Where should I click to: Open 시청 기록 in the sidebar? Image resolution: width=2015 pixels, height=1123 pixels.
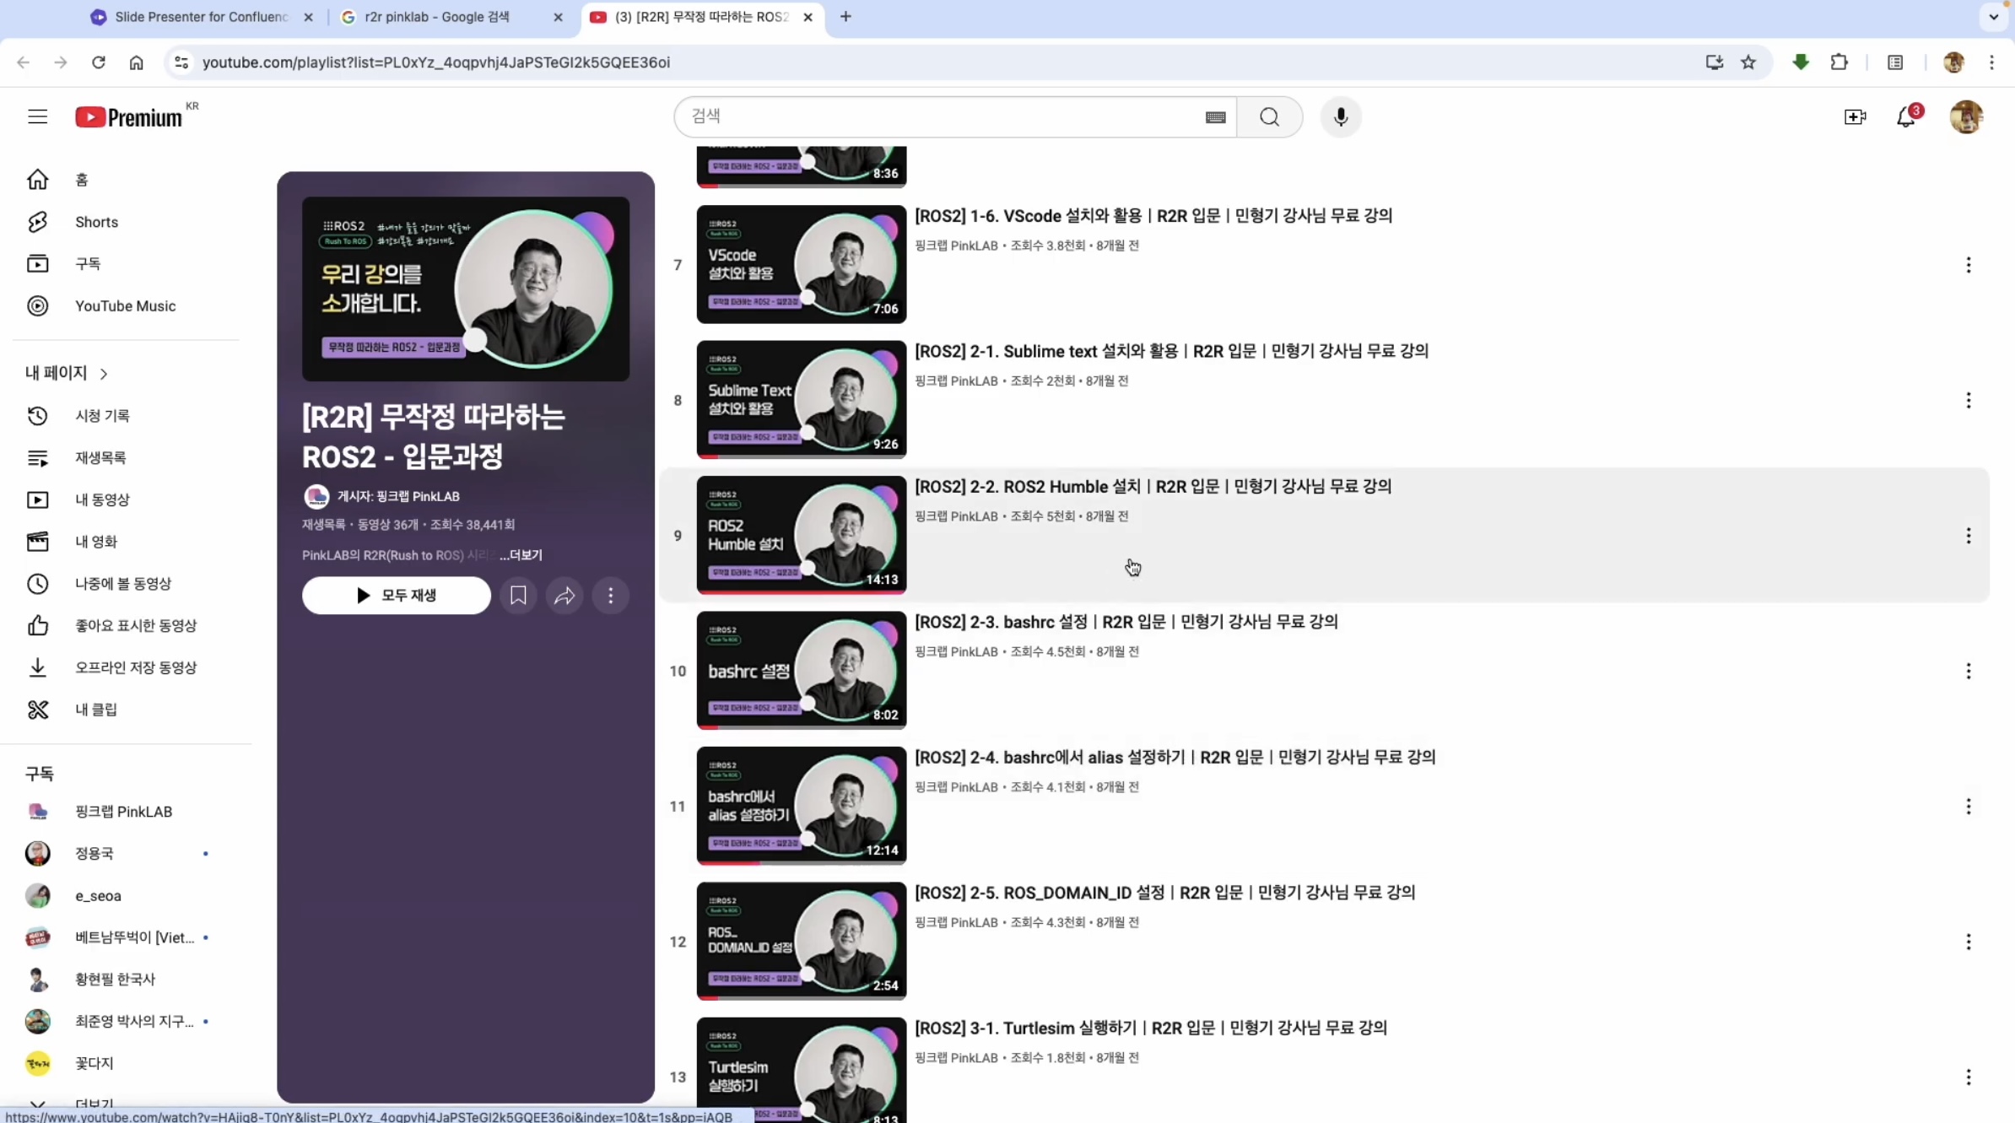coord(102,415)
